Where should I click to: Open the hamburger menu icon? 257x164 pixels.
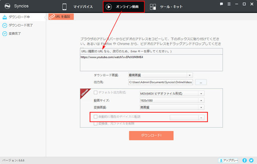[x=229, y=4]
